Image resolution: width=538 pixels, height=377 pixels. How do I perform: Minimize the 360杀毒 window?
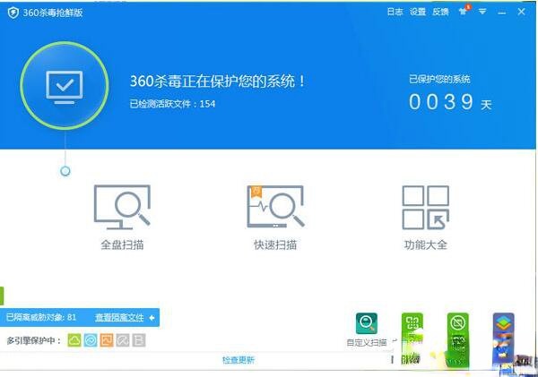pyautogui.click(x=501, y=13)
